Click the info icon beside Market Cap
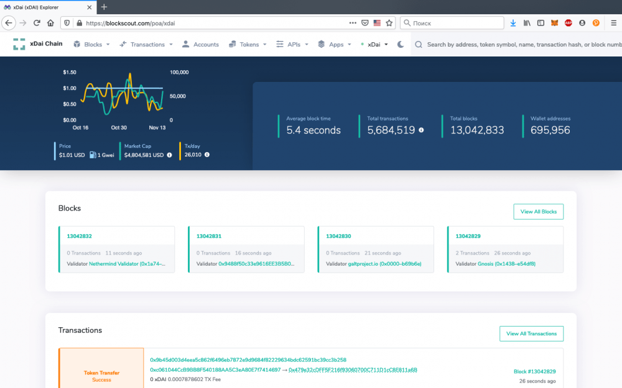Screen dimensions: 622x388 [x=169, y=155]
